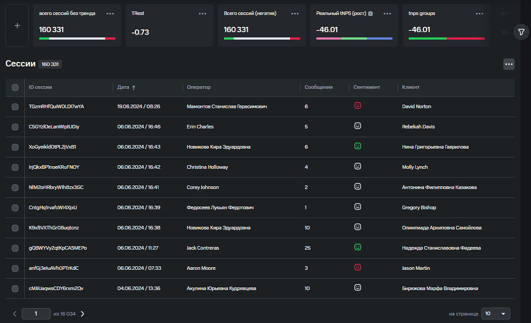The height and width of the screenshot is (323, 531).
Task: Click message count 25 in Jack Contreras row
Action: coord(308,248)
